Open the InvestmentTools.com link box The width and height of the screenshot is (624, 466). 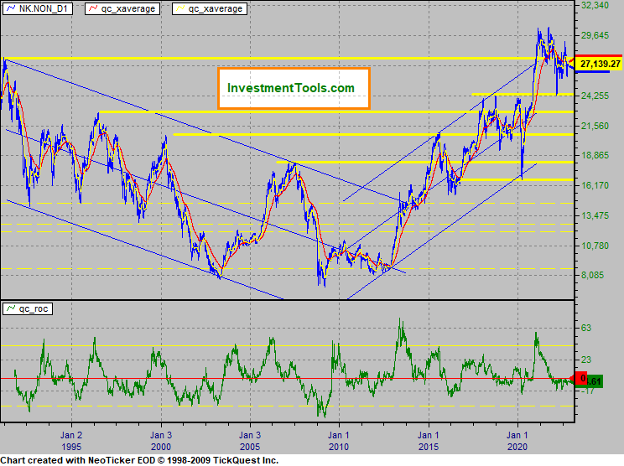tap(290, 88)
